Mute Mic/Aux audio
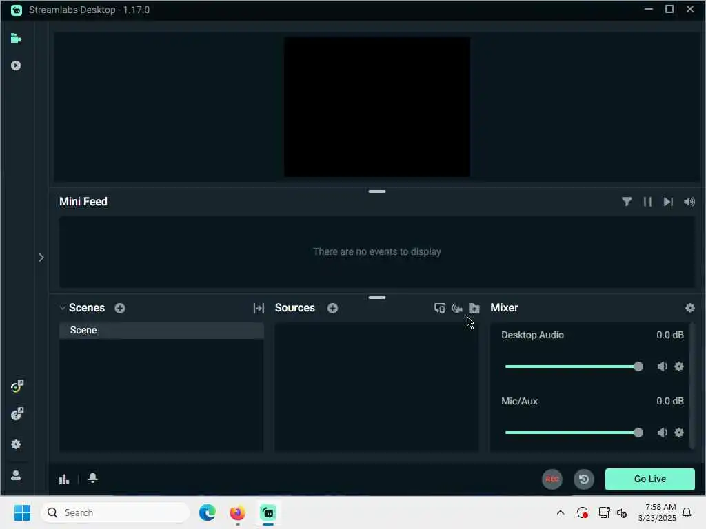 [662, 433]
